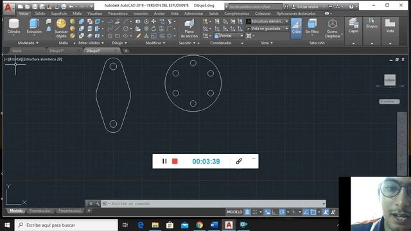Toggle the Criba culling button

[x=296, y=28]
